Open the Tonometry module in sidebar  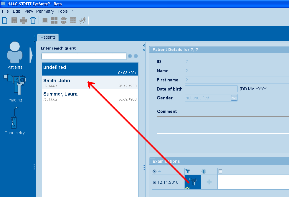pyautogui.click(x=15, y=121)
